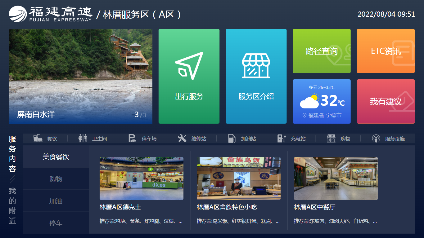Select the 我的附近 vertical tab

(12, 205)
